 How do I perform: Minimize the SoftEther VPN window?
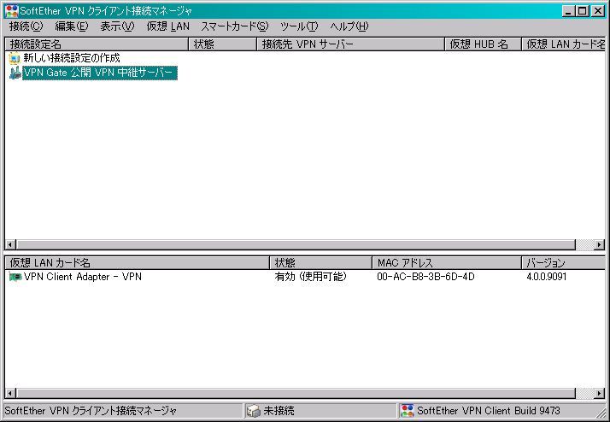click(x=569, y=11)
